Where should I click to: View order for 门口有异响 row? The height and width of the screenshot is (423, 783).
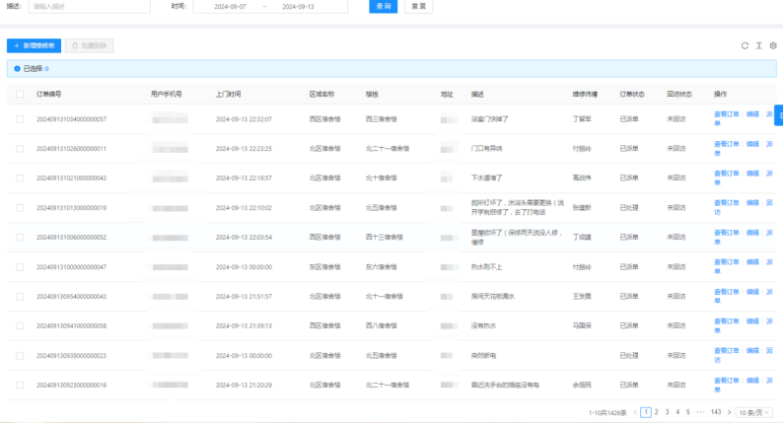point(727,144)
